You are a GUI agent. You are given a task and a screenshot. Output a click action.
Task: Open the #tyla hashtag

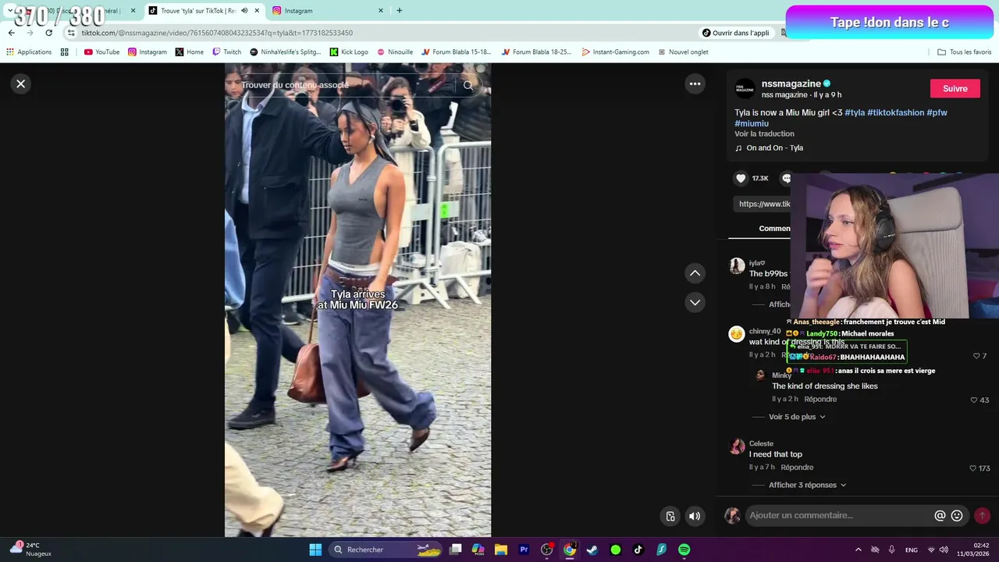point(855,112)
